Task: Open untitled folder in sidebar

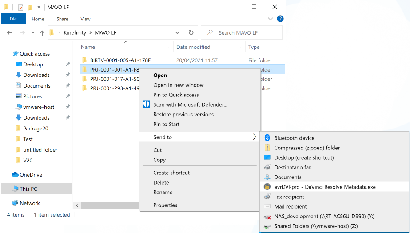Action: tap(40, 150)
